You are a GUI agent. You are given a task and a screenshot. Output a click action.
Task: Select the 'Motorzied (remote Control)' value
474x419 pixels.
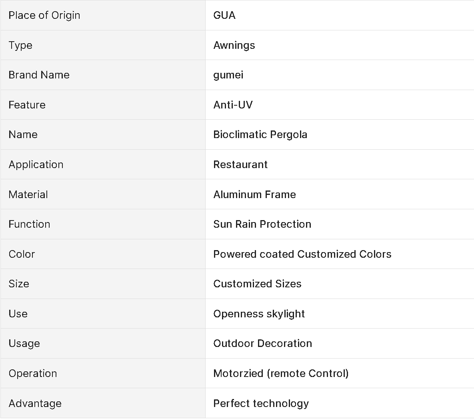tap(281, 373)
